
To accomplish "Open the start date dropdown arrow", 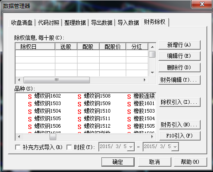I will click(x=131, y=147).
